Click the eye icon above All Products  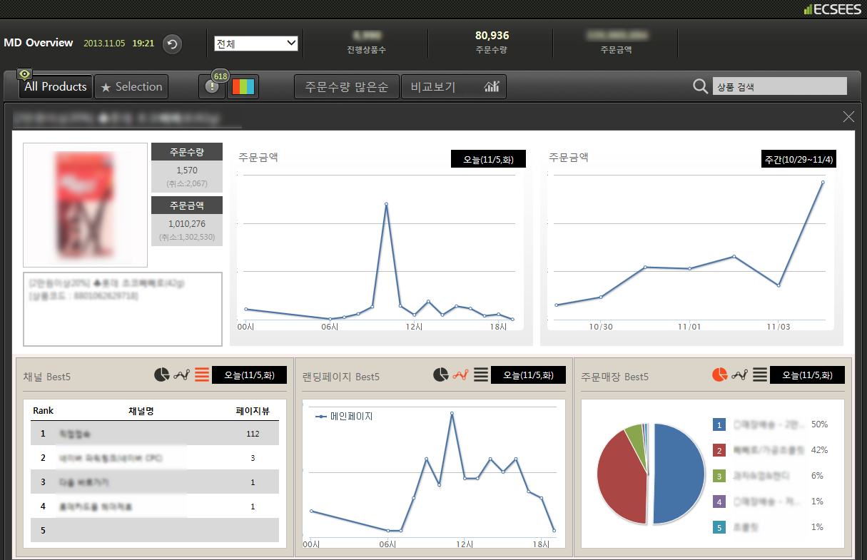[x=25, y=74]
